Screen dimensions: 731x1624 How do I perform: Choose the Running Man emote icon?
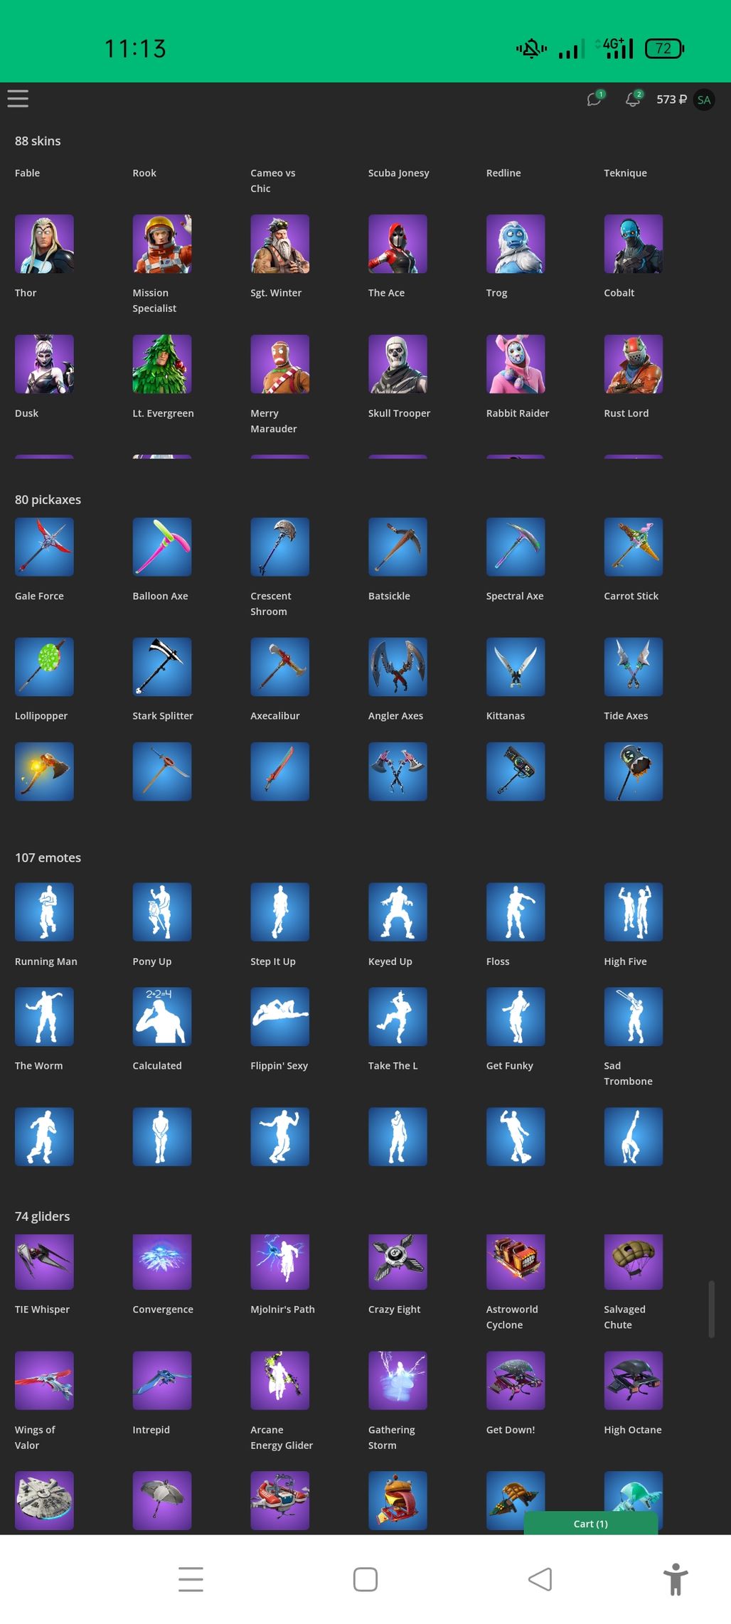point(44,912)
